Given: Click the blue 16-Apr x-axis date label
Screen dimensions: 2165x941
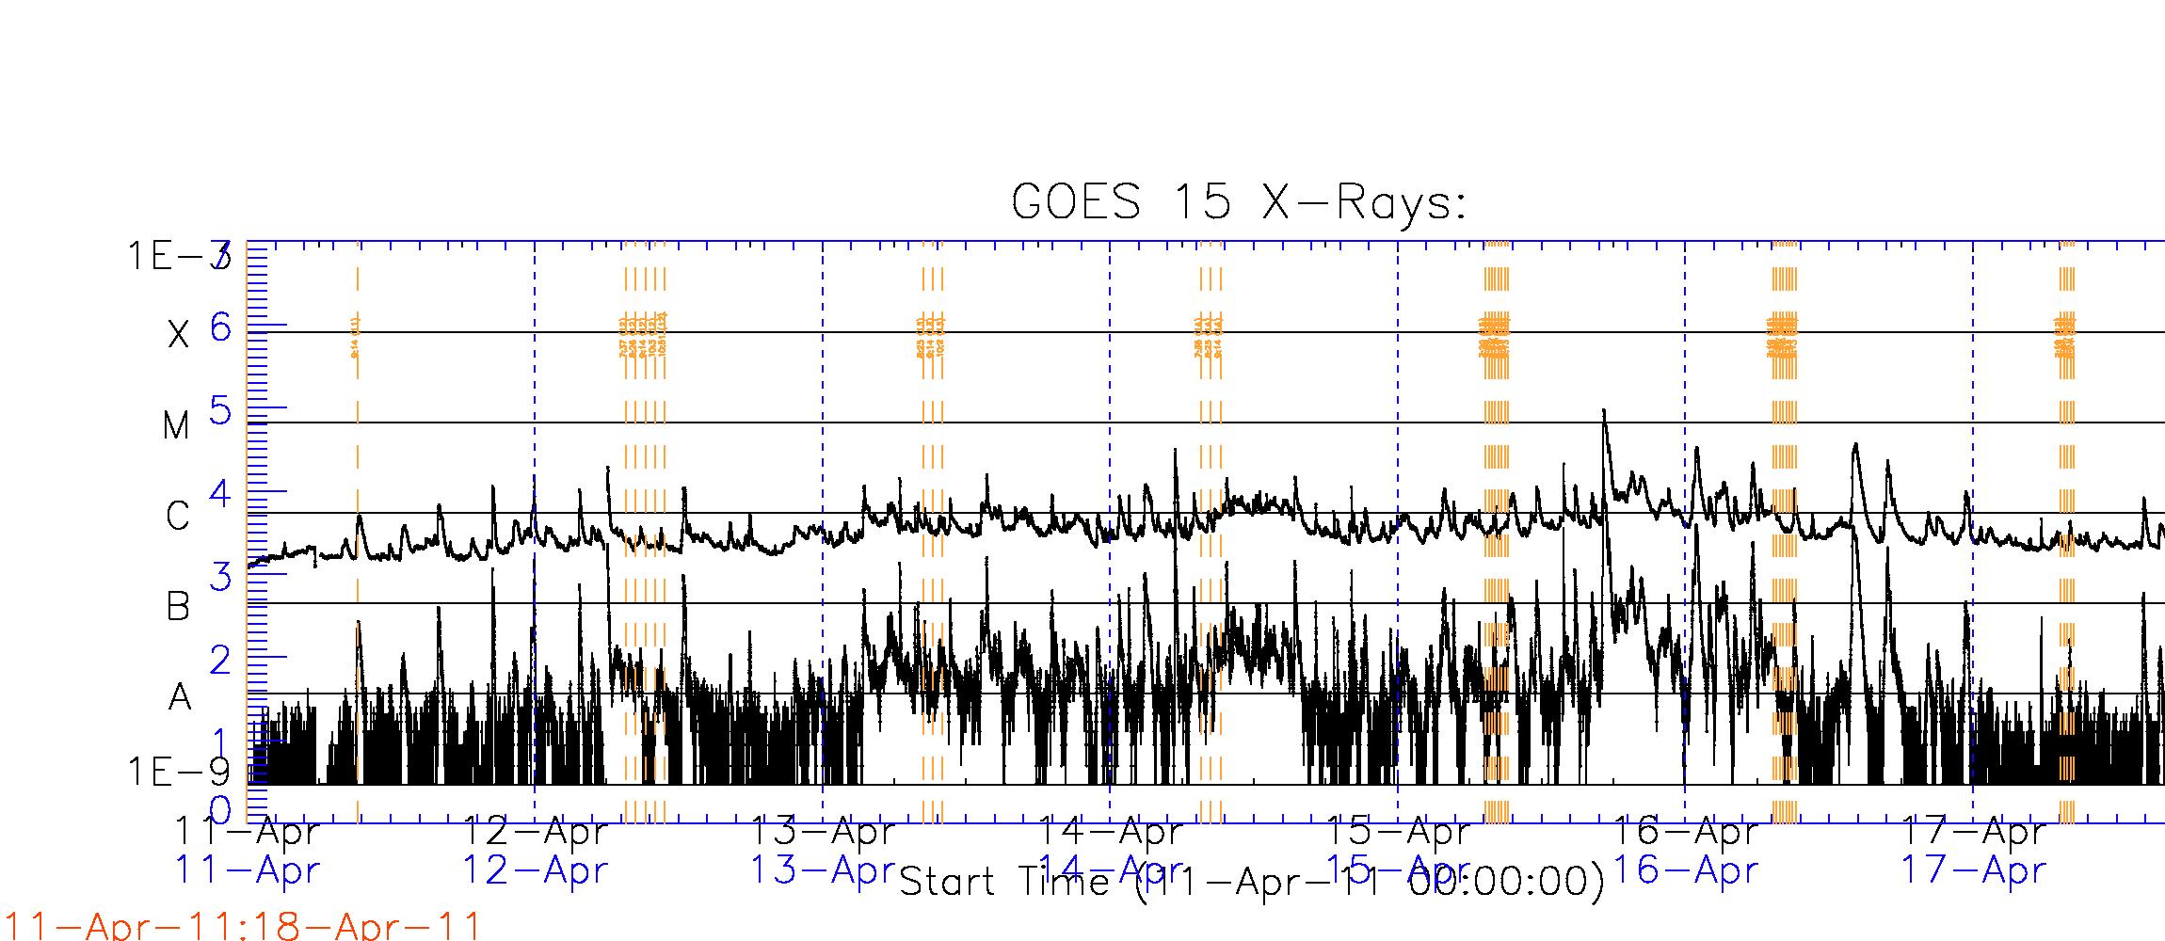Looking at the screenshot, I should 1685,870.
